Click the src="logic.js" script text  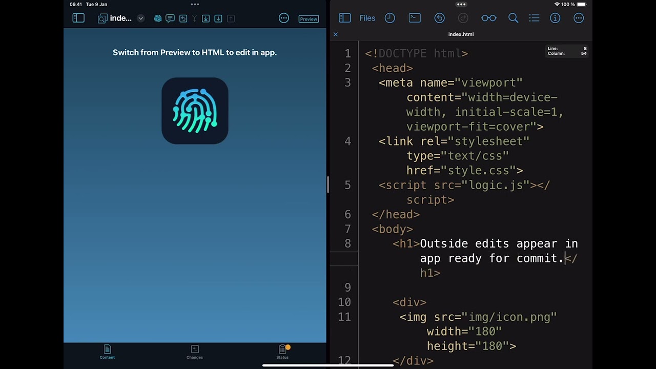pos(482,185)
